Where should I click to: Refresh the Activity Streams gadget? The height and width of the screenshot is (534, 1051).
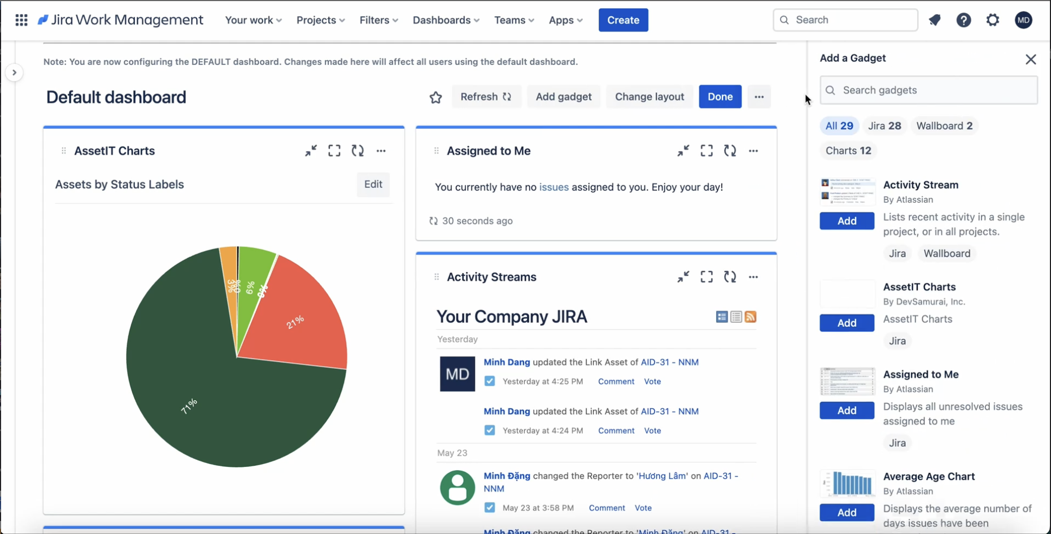click(x=730, y=277)
